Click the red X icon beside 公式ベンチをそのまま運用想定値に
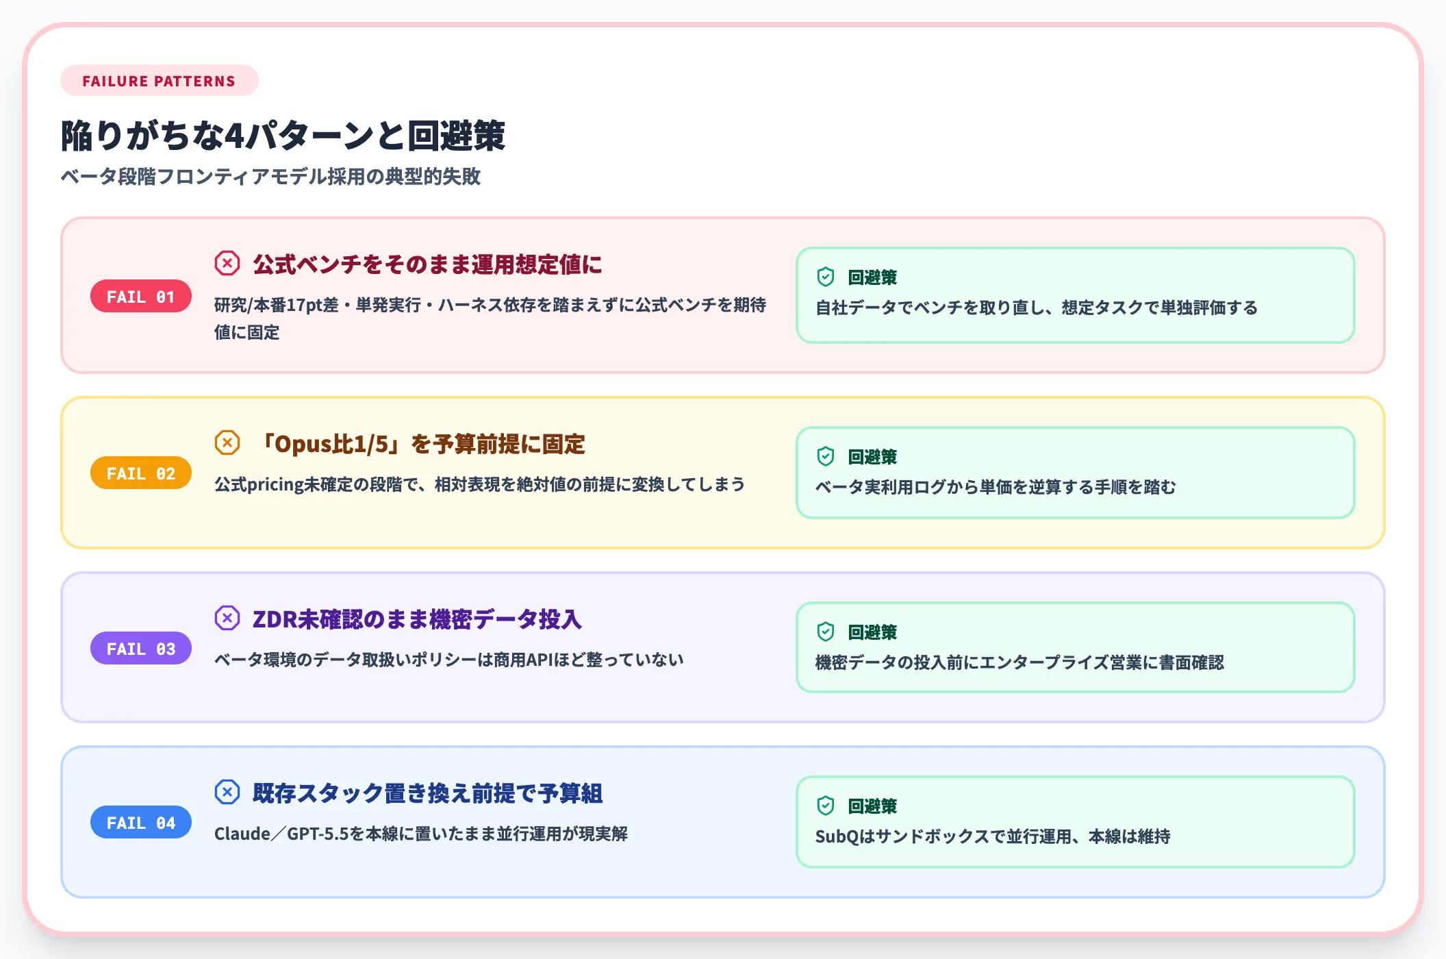The height and width of the screenshot is (959, 1446). coord(227,263)
